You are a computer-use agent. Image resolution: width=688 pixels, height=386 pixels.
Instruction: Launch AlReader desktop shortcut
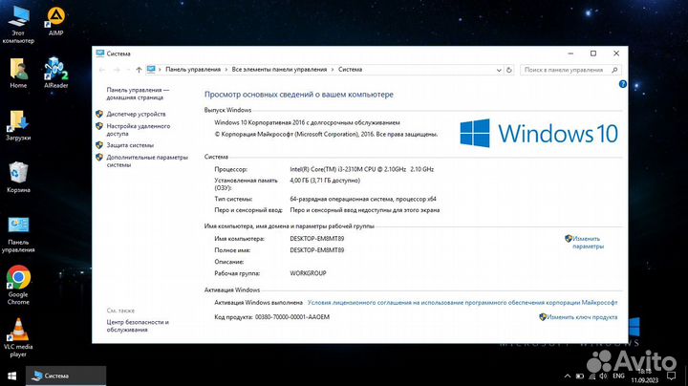(56, 74)
